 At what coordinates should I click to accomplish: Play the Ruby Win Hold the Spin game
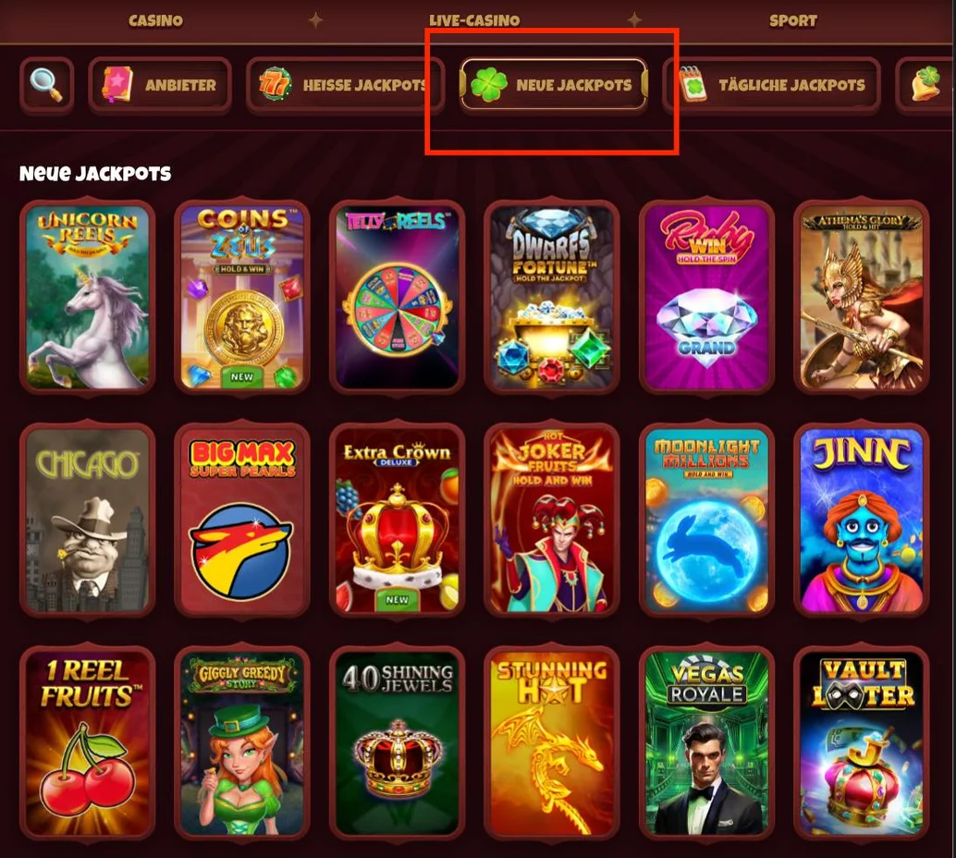click(706, 297)
